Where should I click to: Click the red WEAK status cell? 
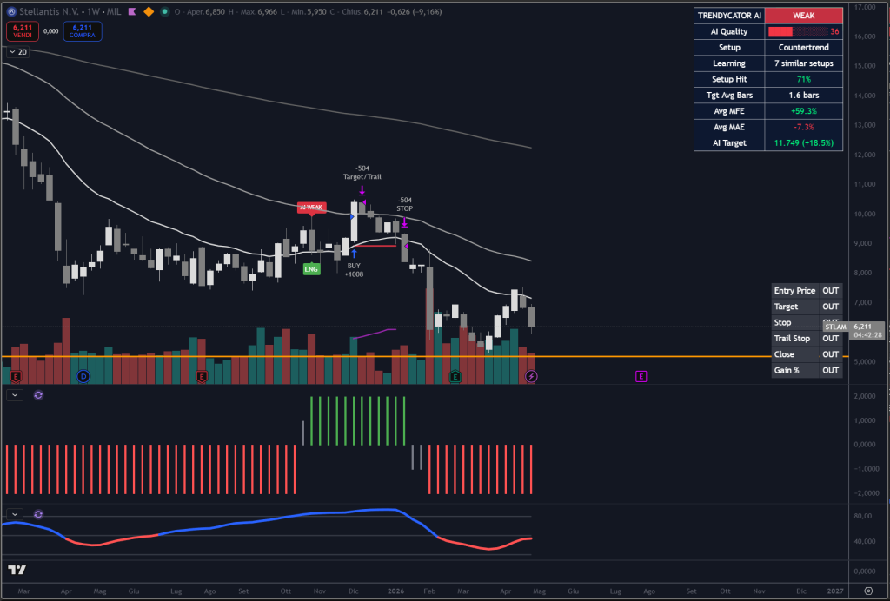pos(804,16)
